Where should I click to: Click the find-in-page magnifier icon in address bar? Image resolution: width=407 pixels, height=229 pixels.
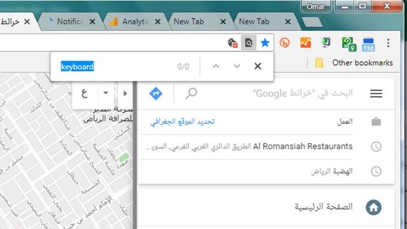[249, 43]
